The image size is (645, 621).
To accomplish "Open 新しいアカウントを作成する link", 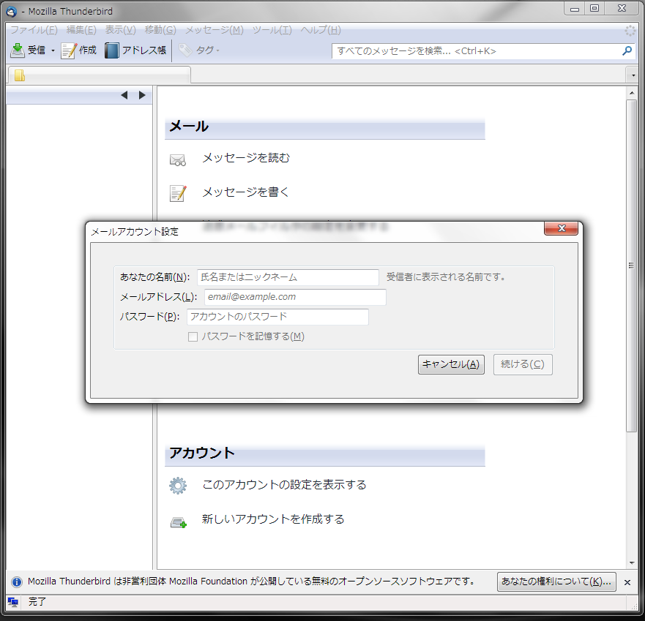I will pyautogui.click(x=273, y=519).
